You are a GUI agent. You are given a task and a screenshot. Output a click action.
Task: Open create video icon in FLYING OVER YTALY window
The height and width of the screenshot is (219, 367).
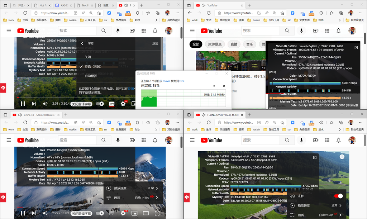(x=316, y=140)
